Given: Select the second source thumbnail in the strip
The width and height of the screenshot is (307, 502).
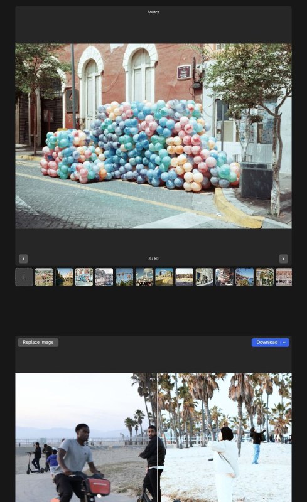Looking at the screenshot, I should (x=65, y=277).
